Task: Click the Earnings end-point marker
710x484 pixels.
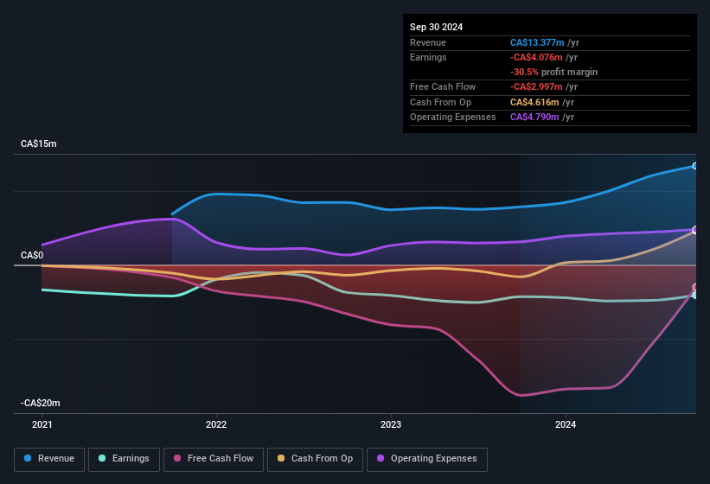Action: coord(695,295)
